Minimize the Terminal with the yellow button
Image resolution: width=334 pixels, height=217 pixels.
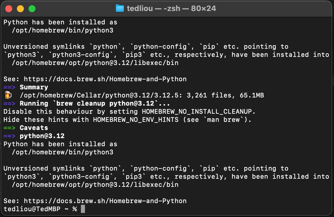click(x=20, y=9)
